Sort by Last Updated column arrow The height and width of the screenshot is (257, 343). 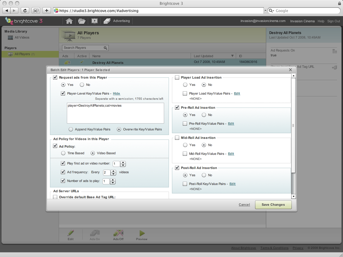[x=232, y=56]
